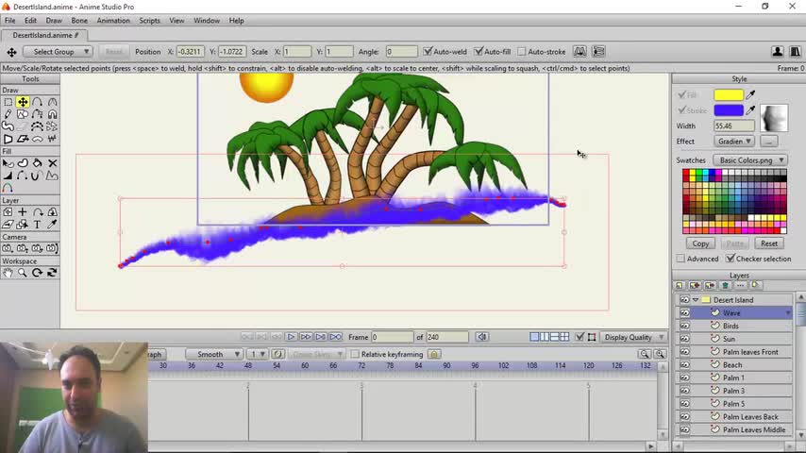Toggle the Checker selection checkbox
This screenshot has width=806, height=453.
(x=730, y=259)
